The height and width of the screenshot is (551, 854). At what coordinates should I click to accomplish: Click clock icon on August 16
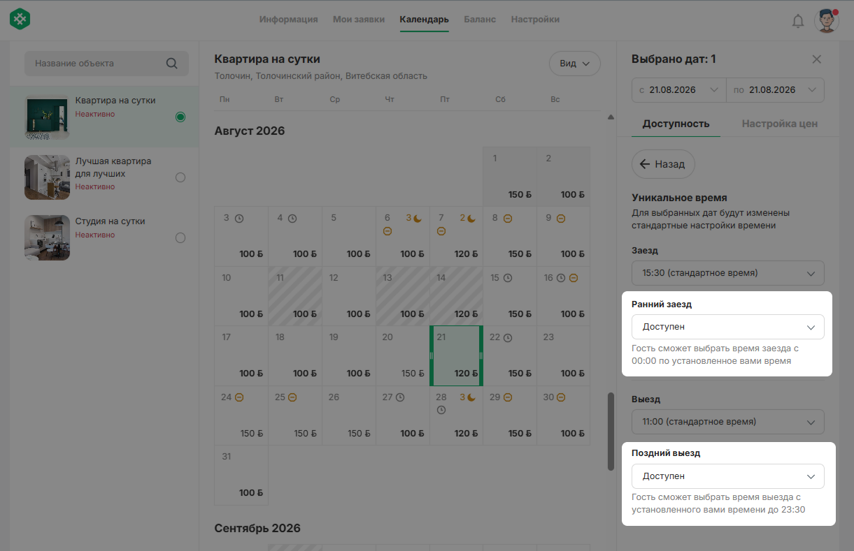tap(561, 278)
